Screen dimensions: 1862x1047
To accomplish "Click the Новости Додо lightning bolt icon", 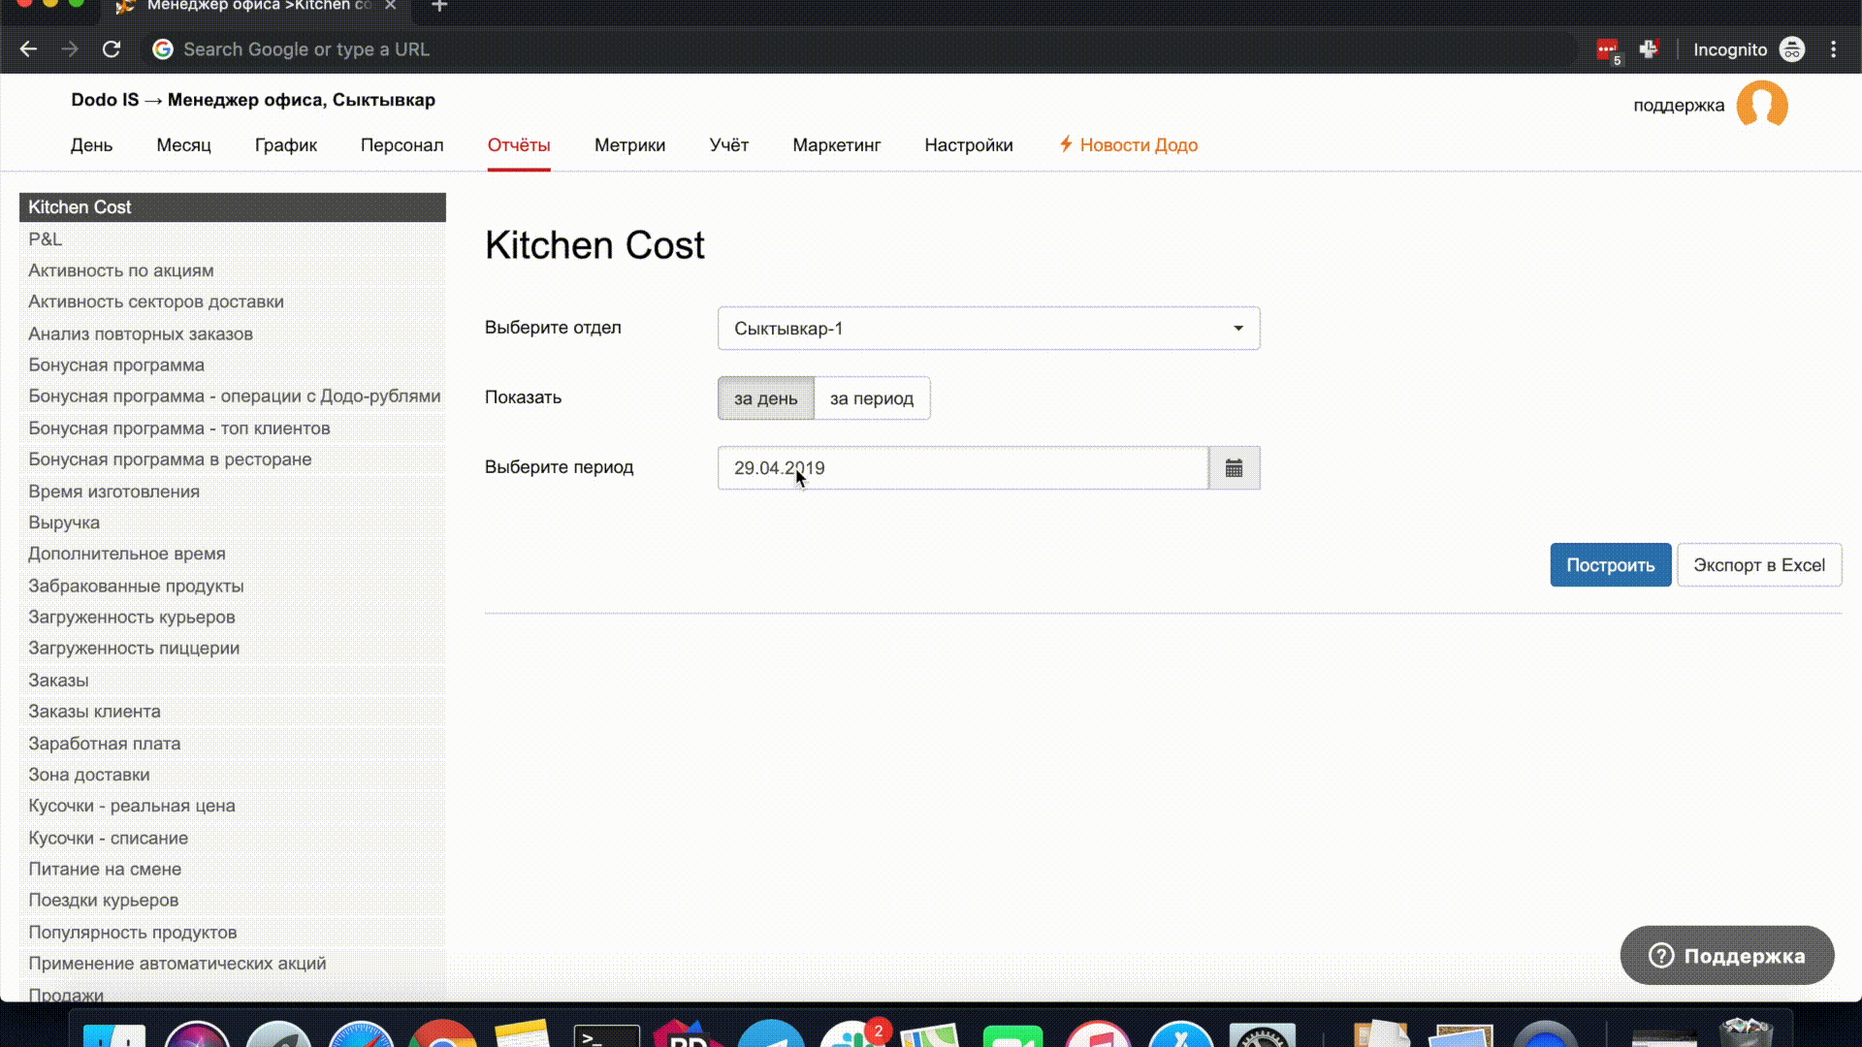I will (x=1065, y=144).
